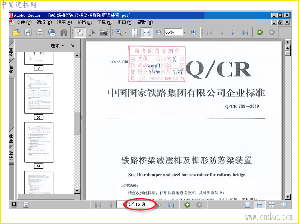Viewport: 299px width, 224px height.
Task: Click thumbnail panel scroll down arrow
Action: coord(77,191)
